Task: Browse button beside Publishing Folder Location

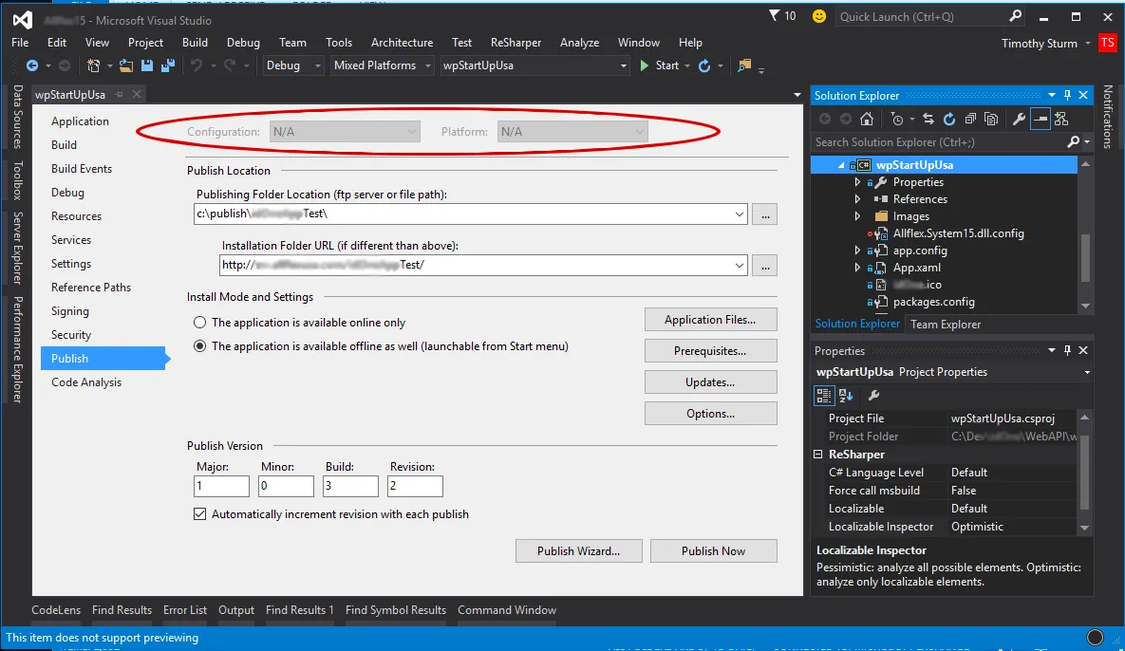Action: [x=765, y=214]
